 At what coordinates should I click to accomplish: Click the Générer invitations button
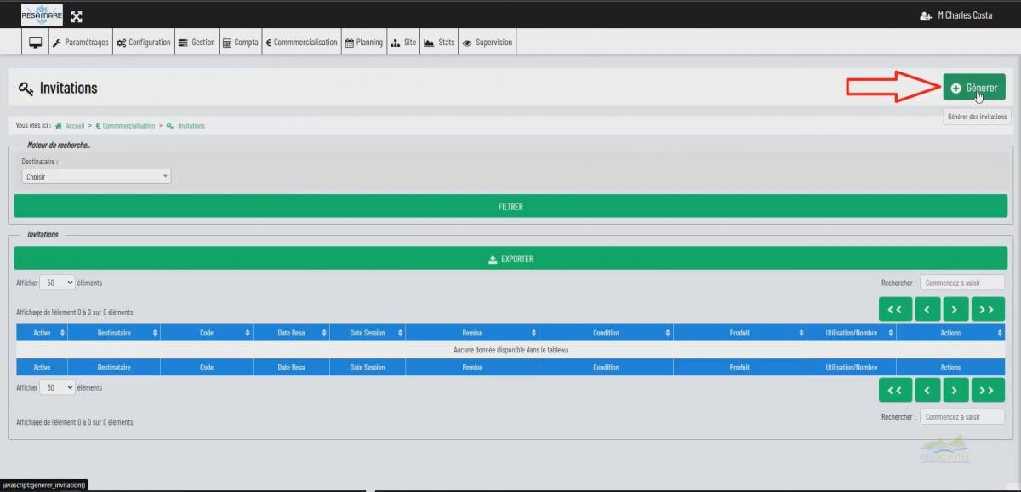(x=973, y=88)
